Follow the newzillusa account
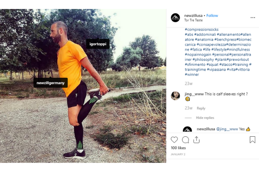 coord(212,16)
